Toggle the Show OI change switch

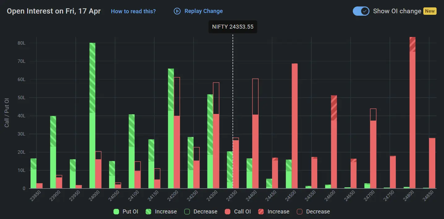tap(361, 11)
